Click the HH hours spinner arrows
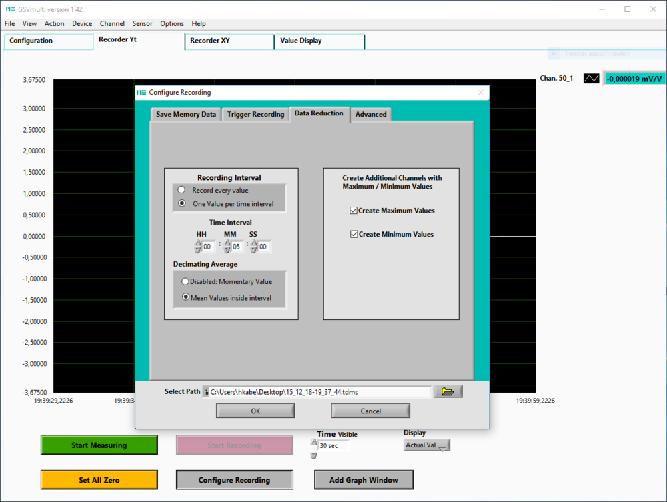Viewport: 667px width, 502px height. [x=198, y=247]
